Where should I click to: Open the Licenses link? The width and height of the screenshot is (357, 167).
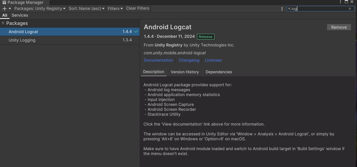tap(213, 60)
